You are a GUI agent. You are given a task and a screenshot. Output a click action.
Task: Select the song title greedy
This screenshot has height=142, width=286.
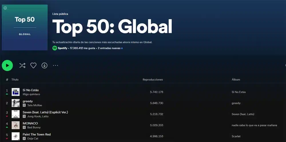tap(28, 101)
